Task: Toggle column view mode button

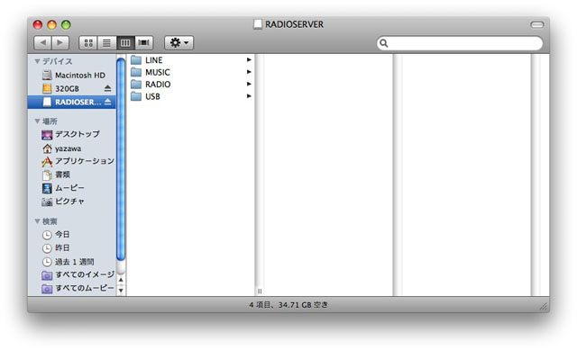Action: coord(125,43)
